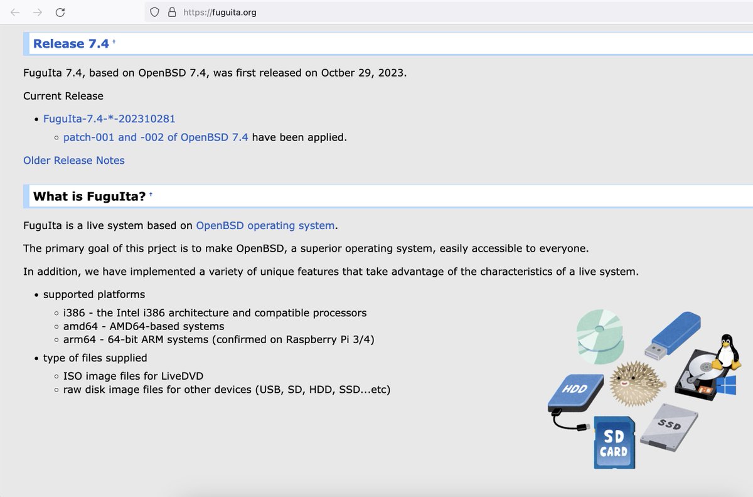View site security via padlock icon

172,12
